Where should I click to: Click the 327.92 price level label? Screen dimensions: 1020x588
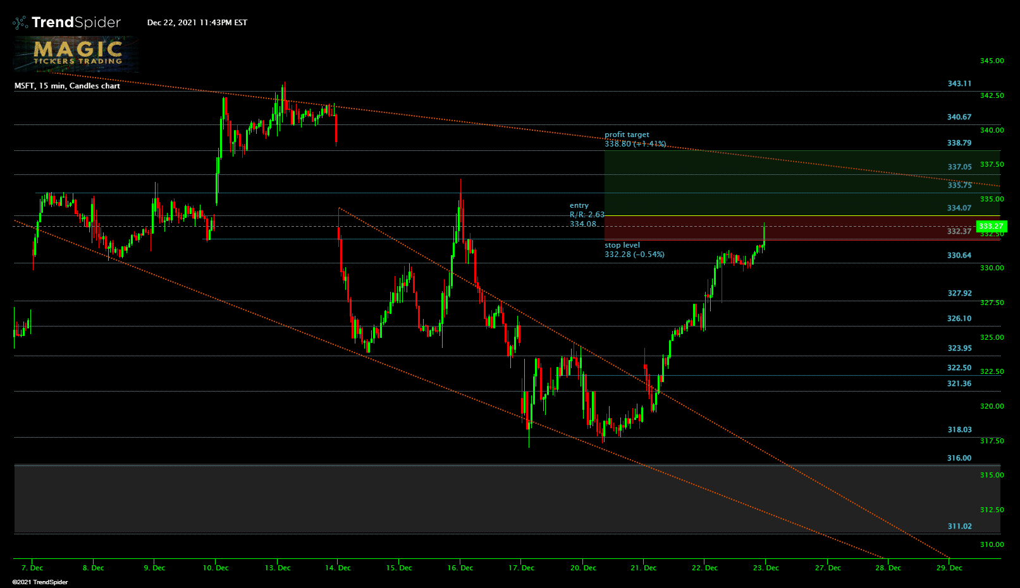click(x=959, y=293)
